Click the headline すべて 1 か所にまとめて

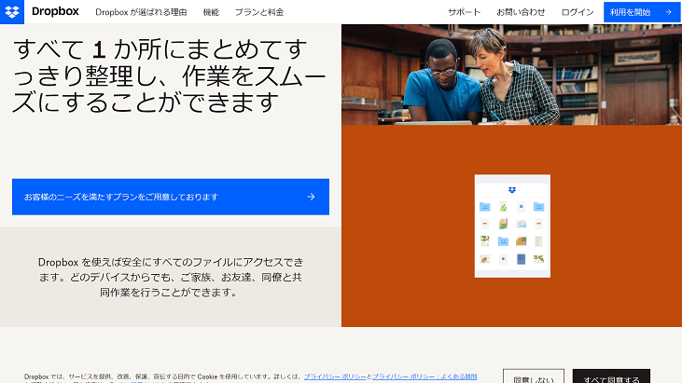point(169,76)
